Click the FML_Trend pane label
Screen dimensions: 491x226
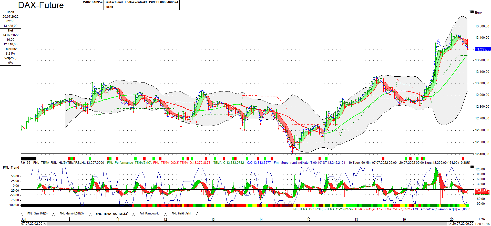[11, 168]
